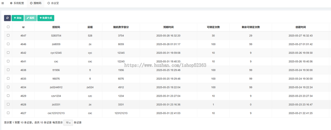Click authorization code cell cyc12345
Viewport: 331px width, 130px height.
[x=56, y=53]
